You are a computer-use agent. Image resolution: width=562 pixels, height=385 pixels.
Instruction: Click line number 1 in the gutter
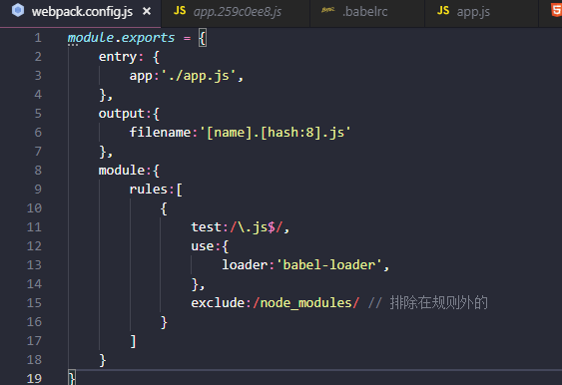38,38
